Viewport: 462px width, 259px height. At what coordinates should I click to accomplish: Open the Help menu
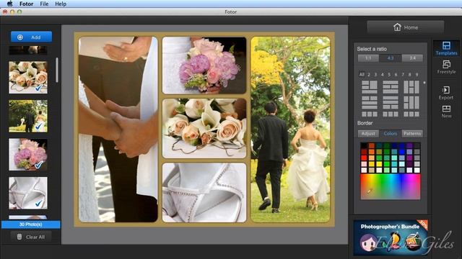[x=61, y=4]
